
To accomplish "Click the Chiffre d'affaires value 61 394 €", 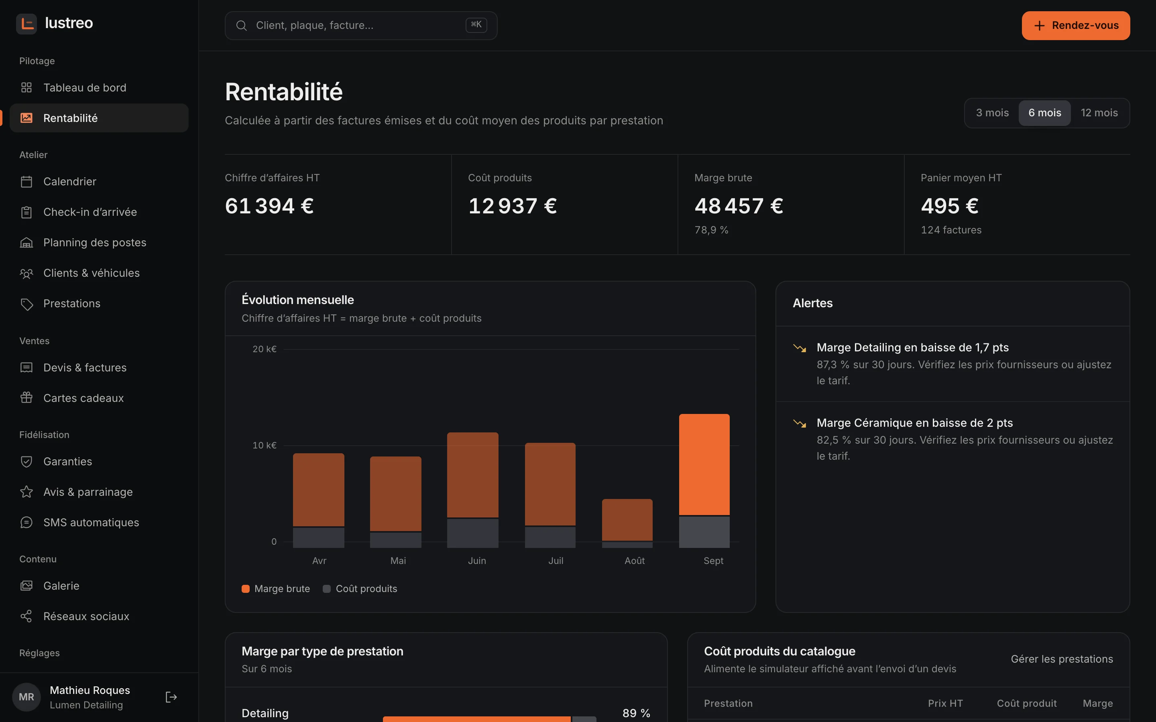I will click(269, 206).
